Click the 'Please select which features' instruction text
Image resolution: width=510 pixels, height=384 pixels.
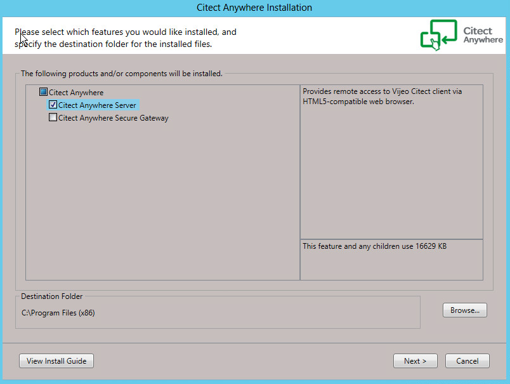(126, 37)
